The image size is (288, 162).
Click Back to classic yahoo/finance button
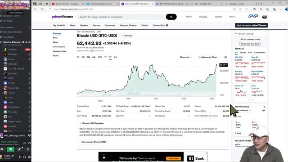251,25
